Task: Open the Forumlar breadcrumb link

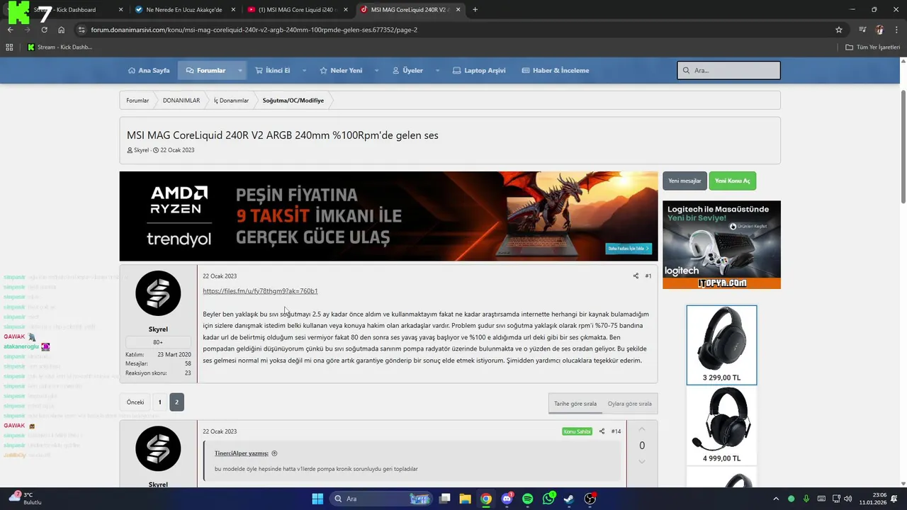Action: click(x=137, y=101)
